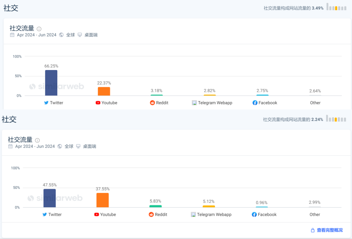
Task: Click the desktop monitor icon next to the lower 桌面端
Action: click(x=78, y=146)
